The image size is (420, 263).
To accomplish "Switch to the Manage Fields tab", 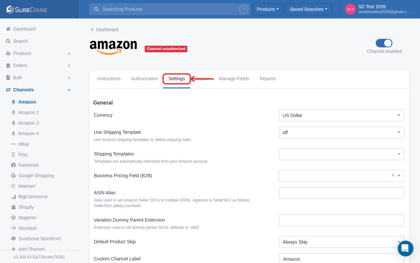I will coord(234,79).
